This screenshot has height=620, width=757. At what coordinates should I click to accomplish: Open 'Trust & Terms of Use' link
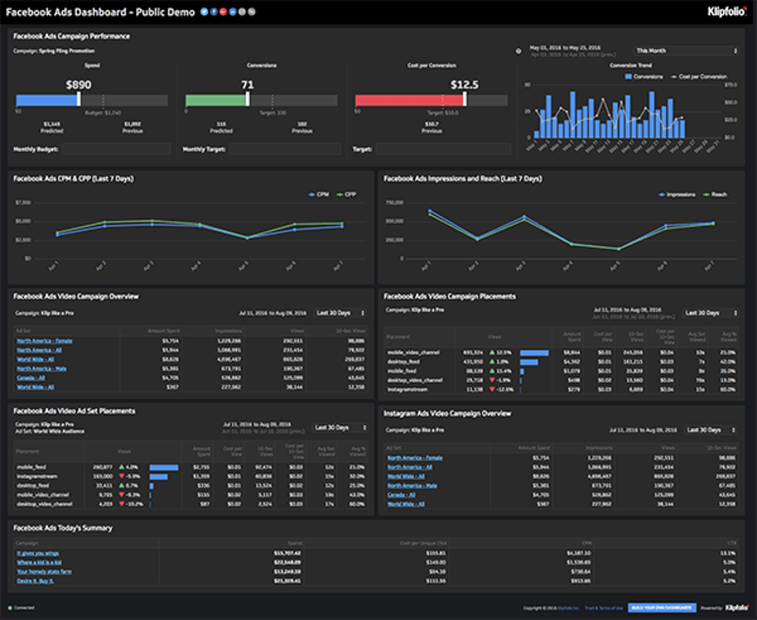[604, 608]
